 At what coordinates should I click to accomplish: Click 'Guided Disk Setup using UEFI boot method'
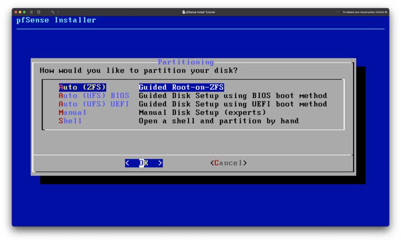pos(233,105)
